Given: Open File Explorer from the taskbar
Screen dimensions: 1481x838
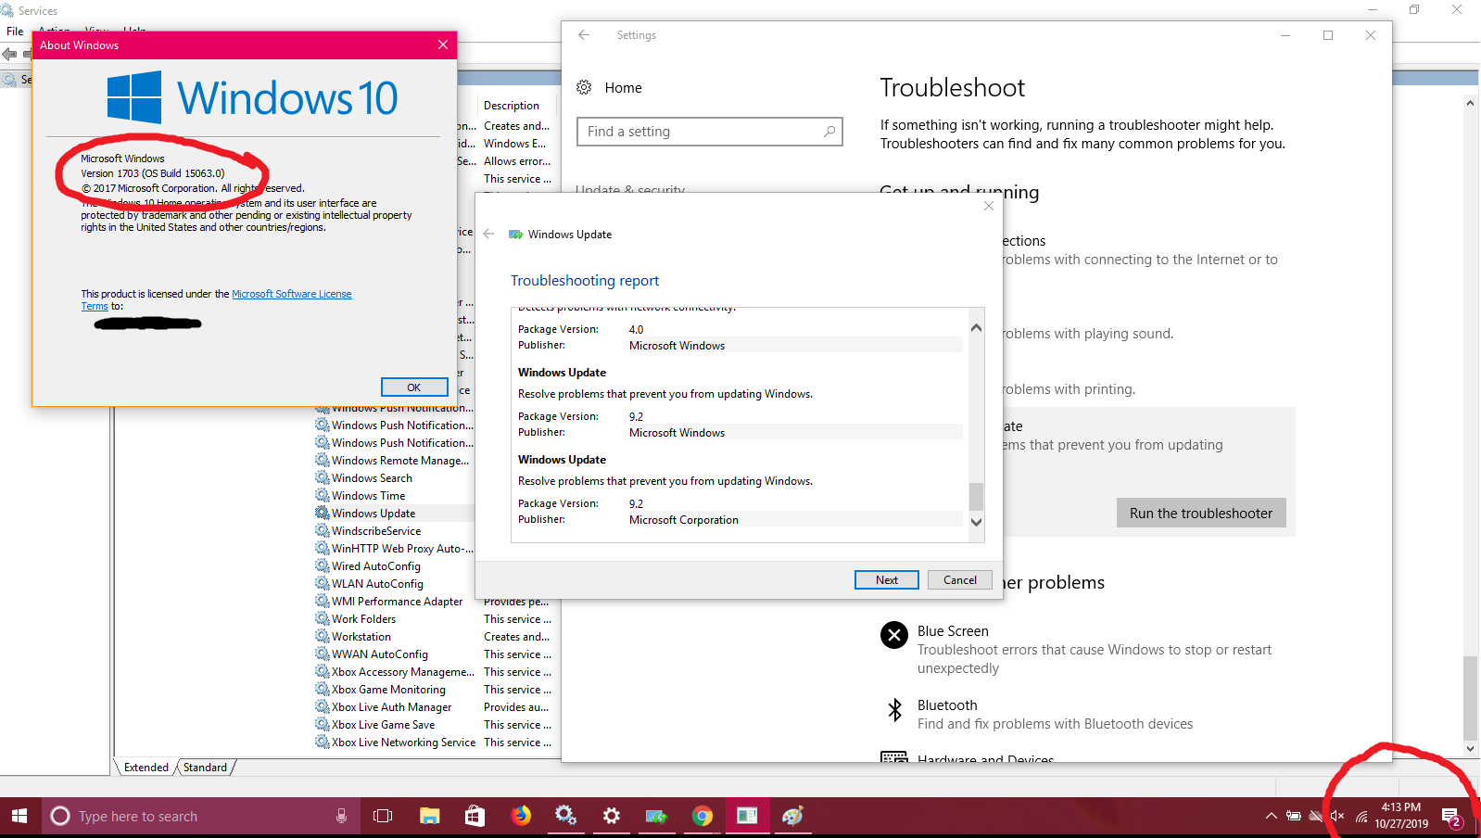Looking at the screenshot, I should click(429, 816).
